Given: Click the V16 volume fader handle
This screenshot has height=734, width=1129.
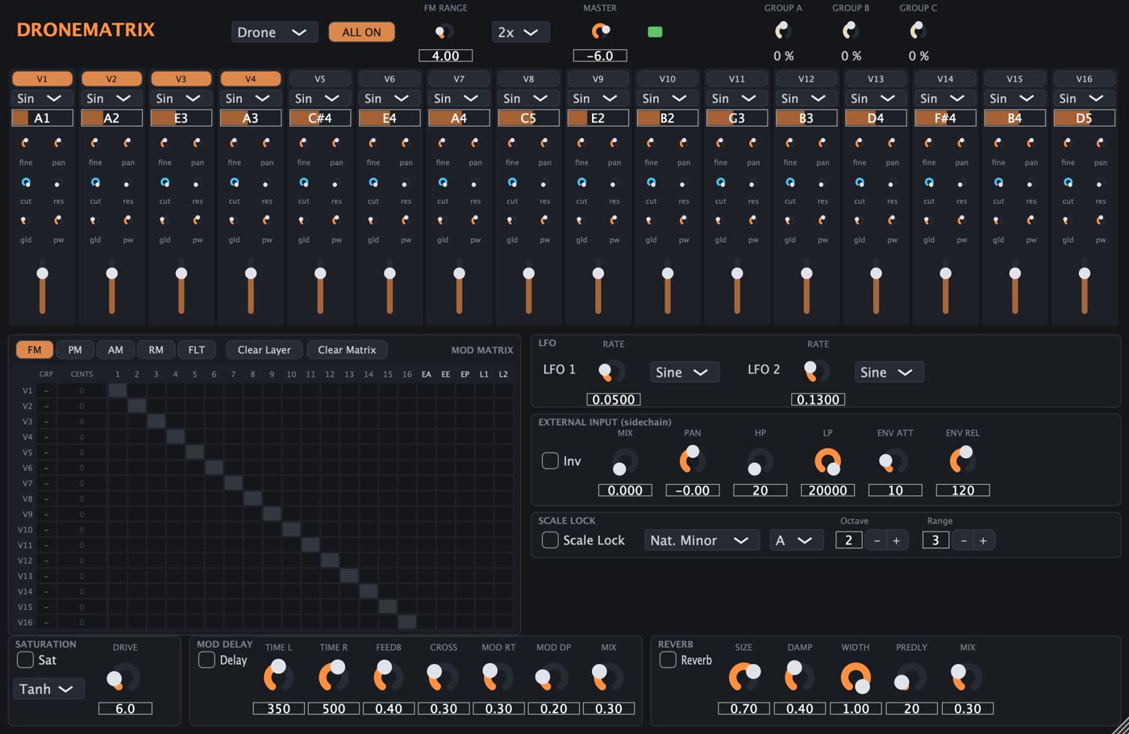Looking at the screenshot, I should point(1085,273).
